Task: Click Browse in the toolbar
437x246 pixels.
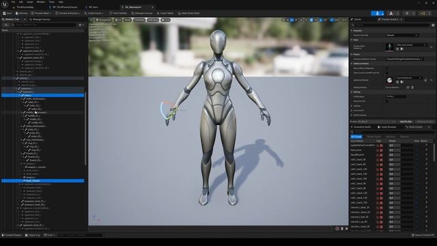Action: [22, 13]
